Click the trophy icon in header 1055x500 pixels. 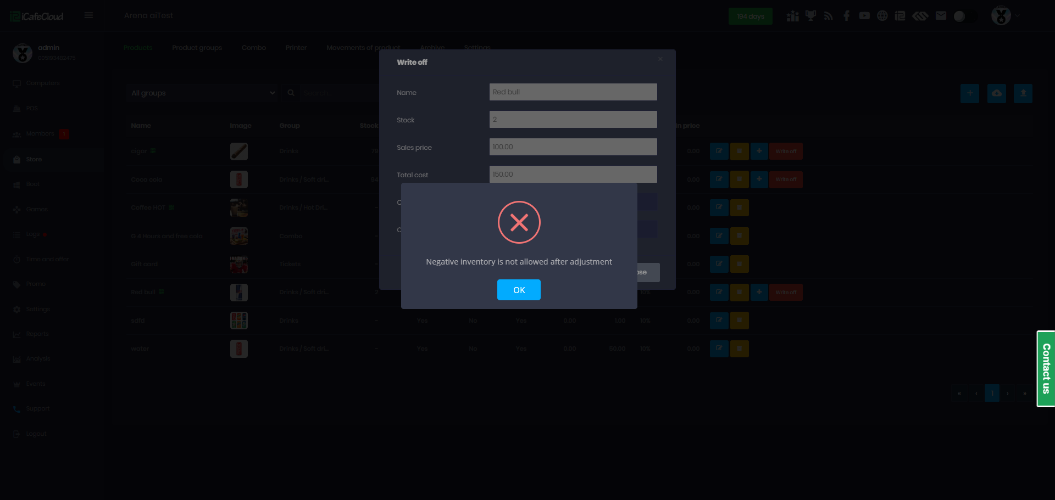coord(810,16)
